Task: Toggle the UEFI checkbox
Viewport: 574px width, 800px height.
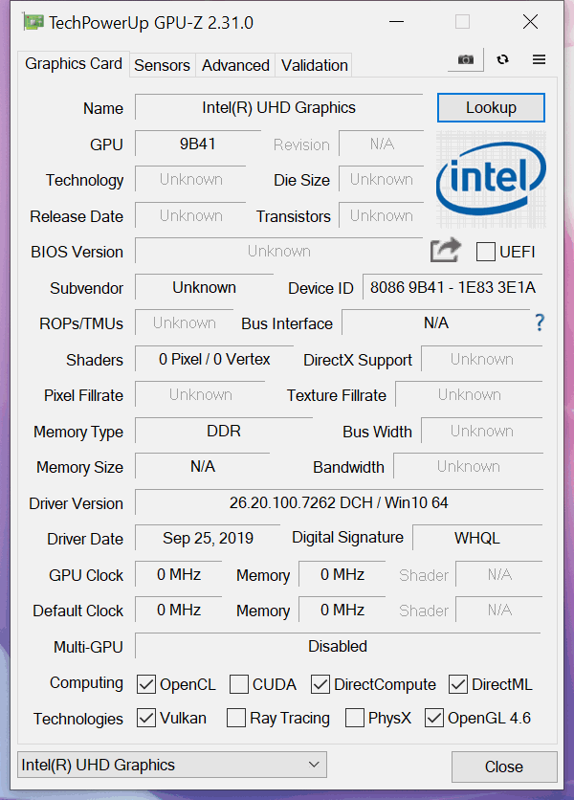Action: [486, 252]
